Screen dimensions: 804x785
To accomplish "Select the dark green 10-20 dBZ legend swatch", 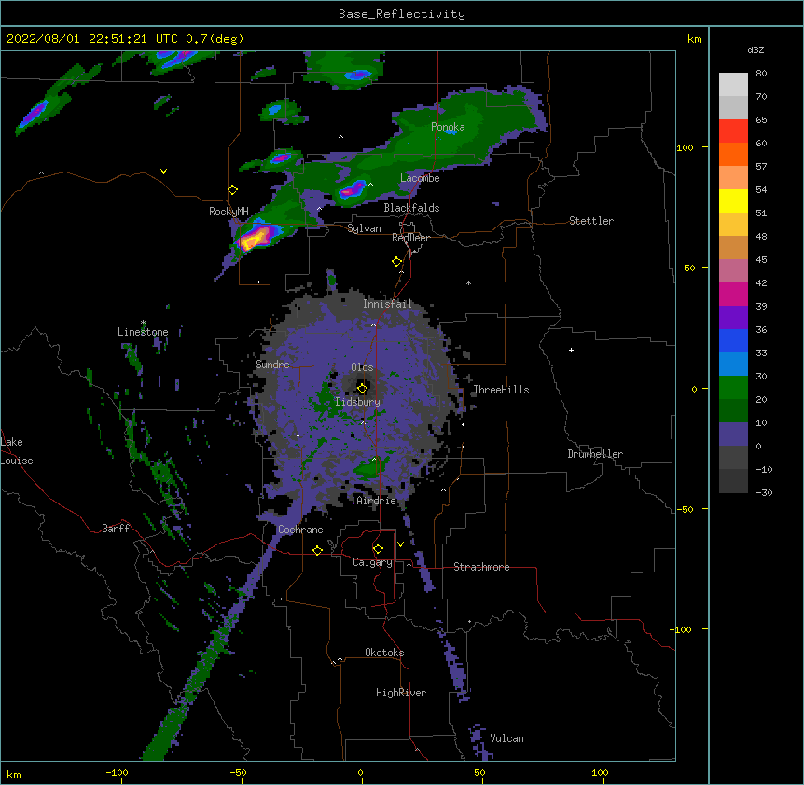I will pyautogui.click(x=733, y=411).
